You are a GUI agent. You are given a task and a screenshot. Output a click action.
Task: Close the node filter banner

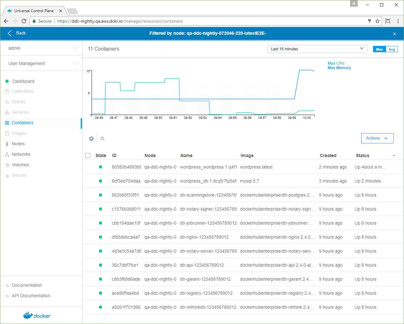coord(394,34)
